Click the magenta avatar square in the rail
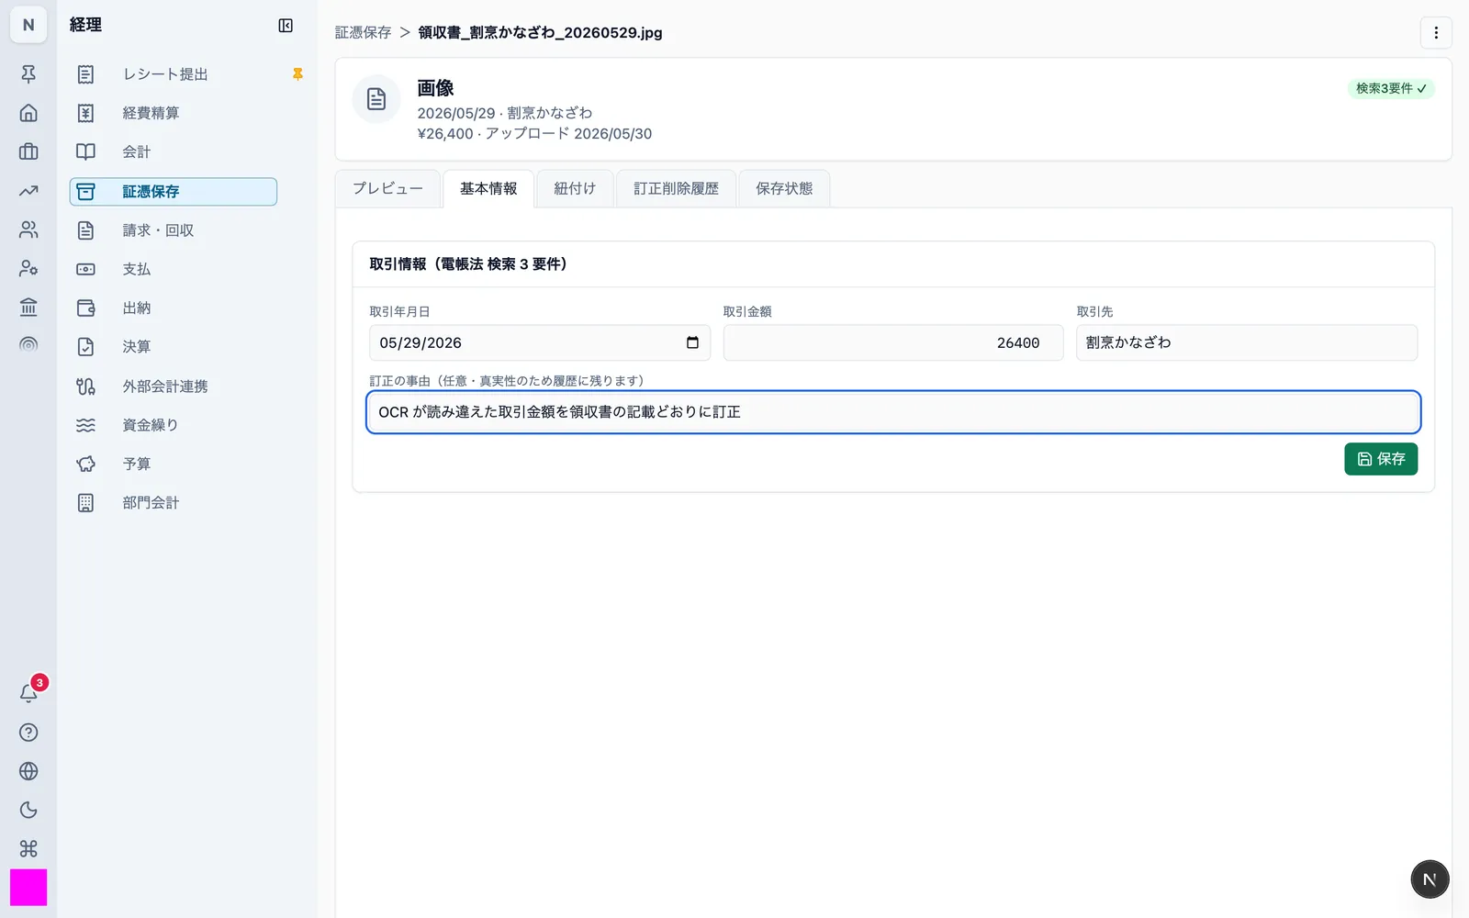Viewport: 1469px width, 918px height. coord(28,888)
